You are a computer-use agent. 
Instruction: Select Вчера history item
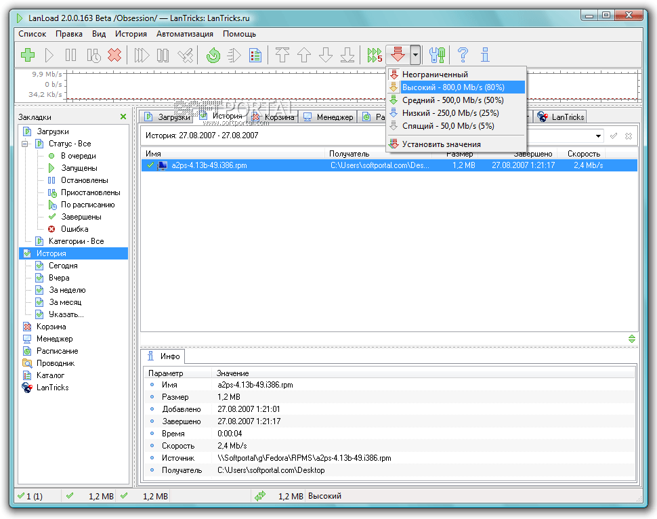pos(59,278)
